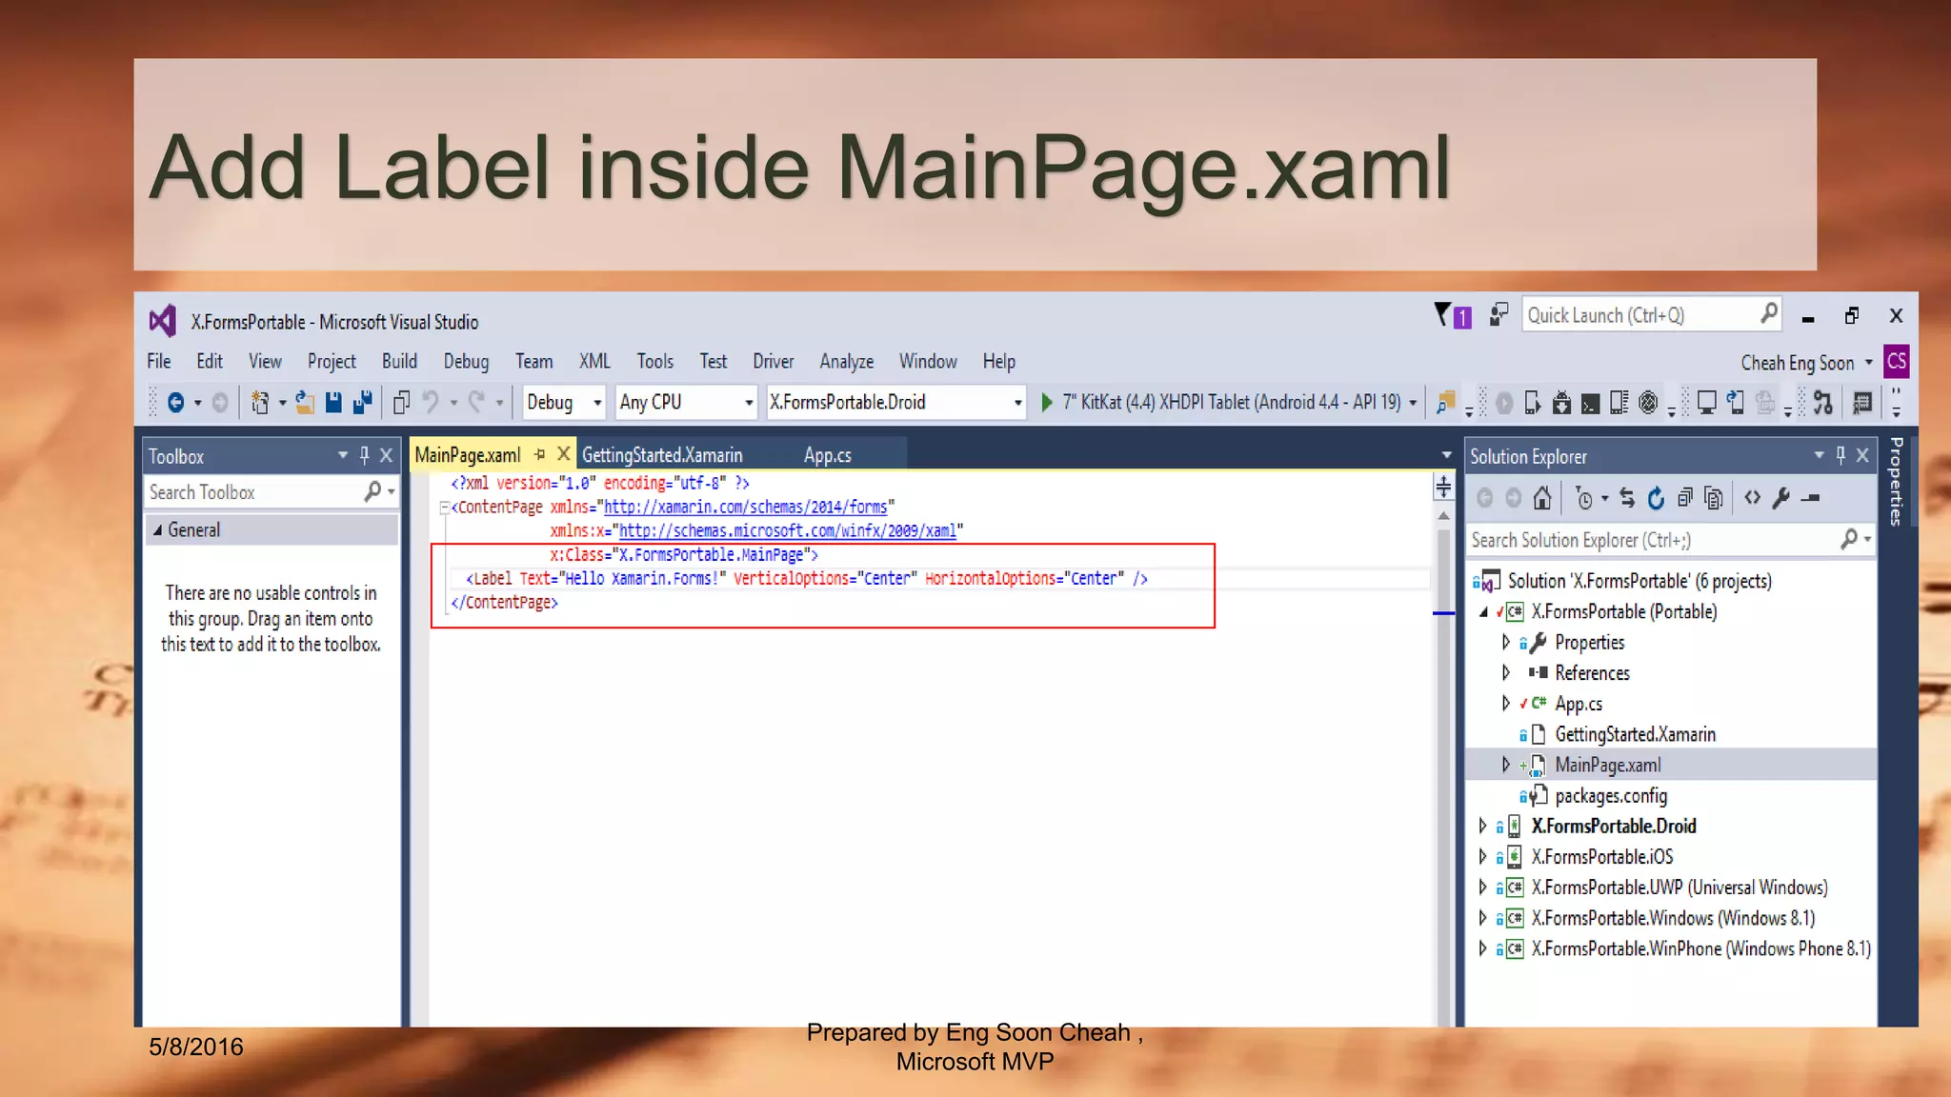Click the New Project toolbar icon
This screenshot has width=1951, height=1097.
coord(259,403)
